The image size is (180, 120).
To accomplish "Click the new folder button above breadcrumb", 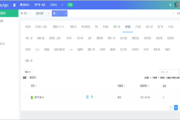I will [x=28, y=72].
